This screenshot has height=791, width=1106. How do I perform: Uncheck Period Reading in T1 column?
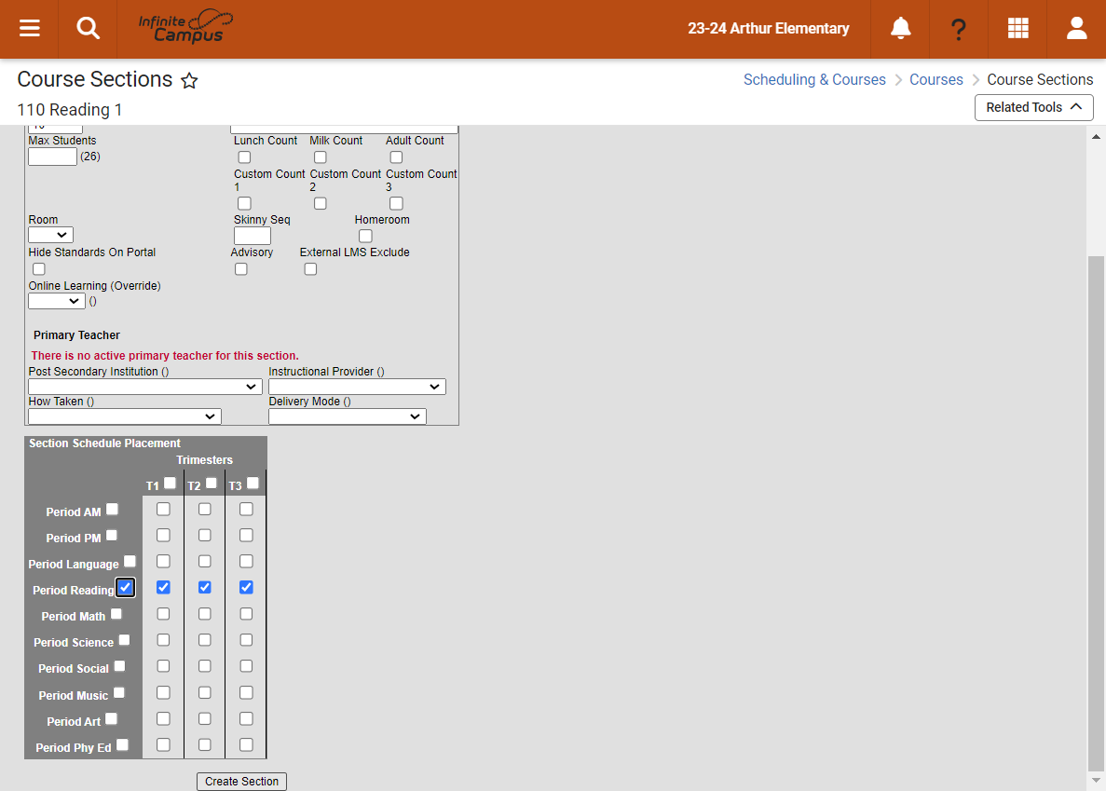(163, 587)
